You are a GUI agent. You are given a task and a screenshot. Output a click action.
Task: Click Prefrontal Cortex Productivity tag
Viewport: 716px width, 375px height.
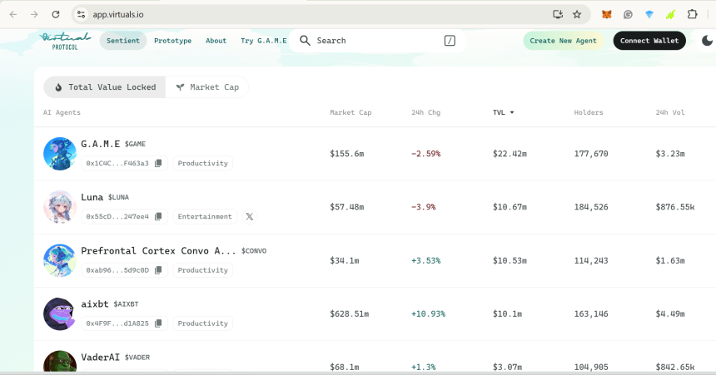click(x=203, y=270)
